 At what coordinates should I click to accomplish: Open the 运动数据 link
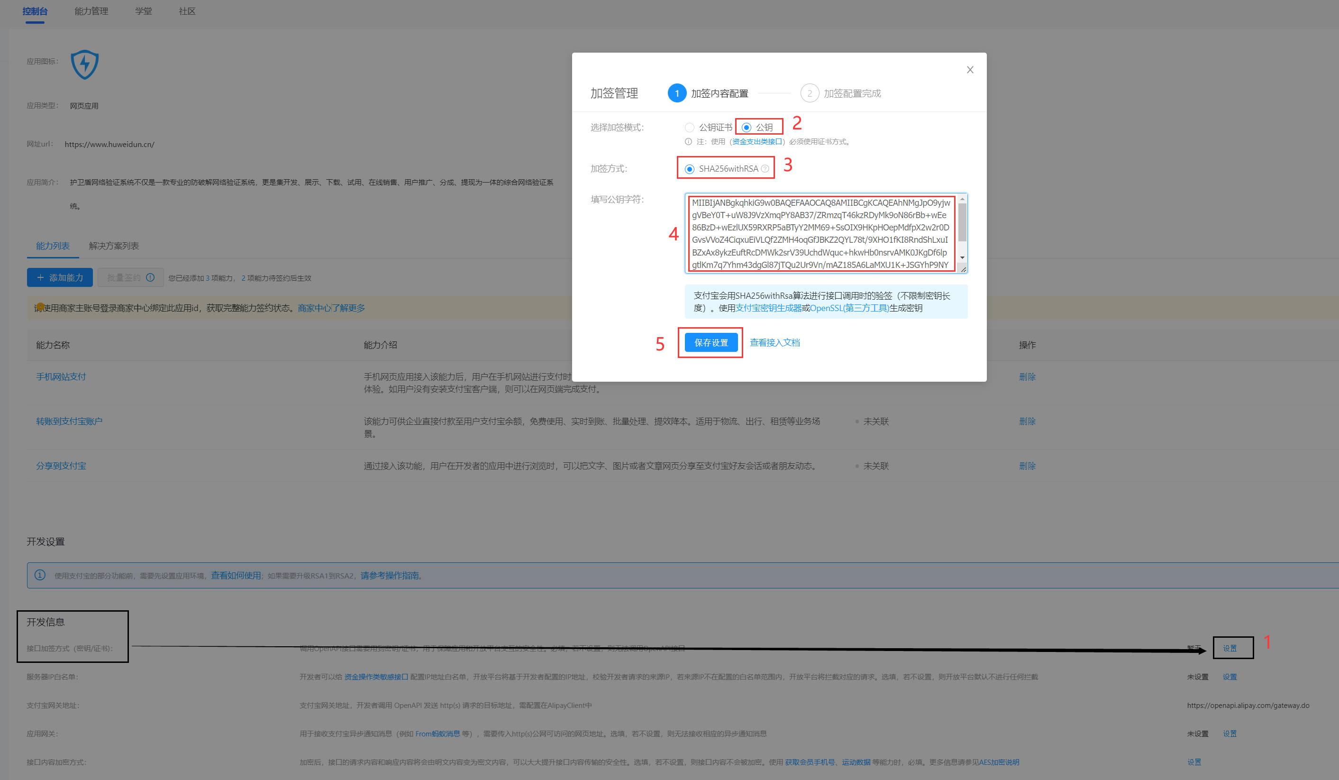pos(856,762)
